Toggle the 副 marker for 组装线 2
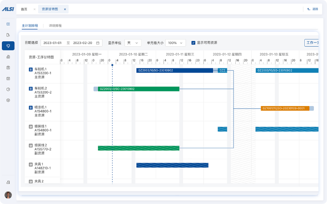Image resolution: width=327 pixels, height=204 pixels. click(31, 146)
